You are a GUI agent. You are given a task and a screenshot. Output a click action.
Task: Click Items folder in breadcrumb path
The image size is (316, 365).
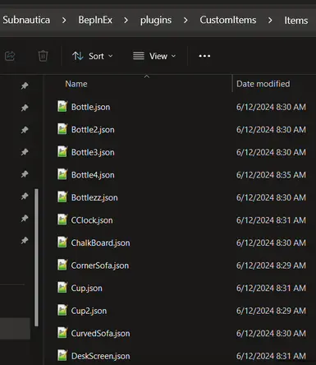[x=295, y=21]
